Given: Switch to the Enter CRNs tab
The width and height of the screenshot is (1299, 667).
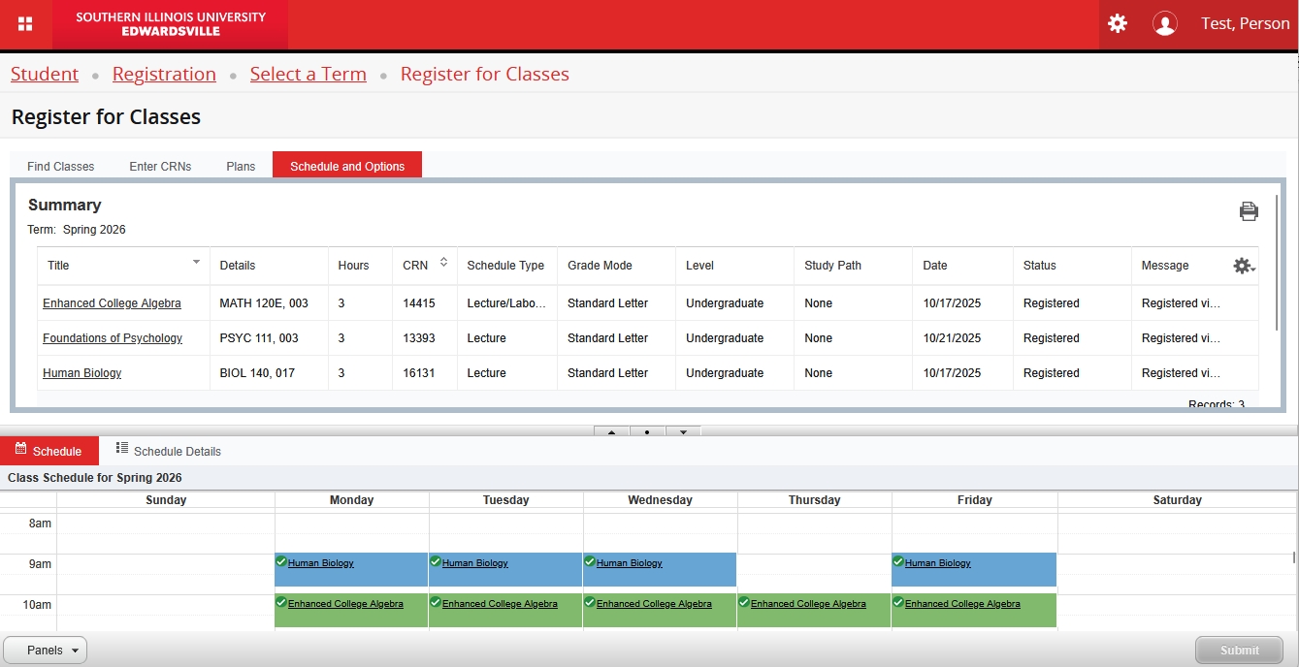Looking at the screenshot, I should click(160, 166).
